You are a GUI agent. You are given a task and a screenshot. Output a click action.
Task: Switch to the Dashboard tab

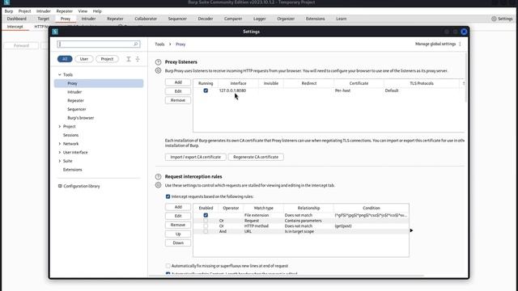[x=16, y=19]
